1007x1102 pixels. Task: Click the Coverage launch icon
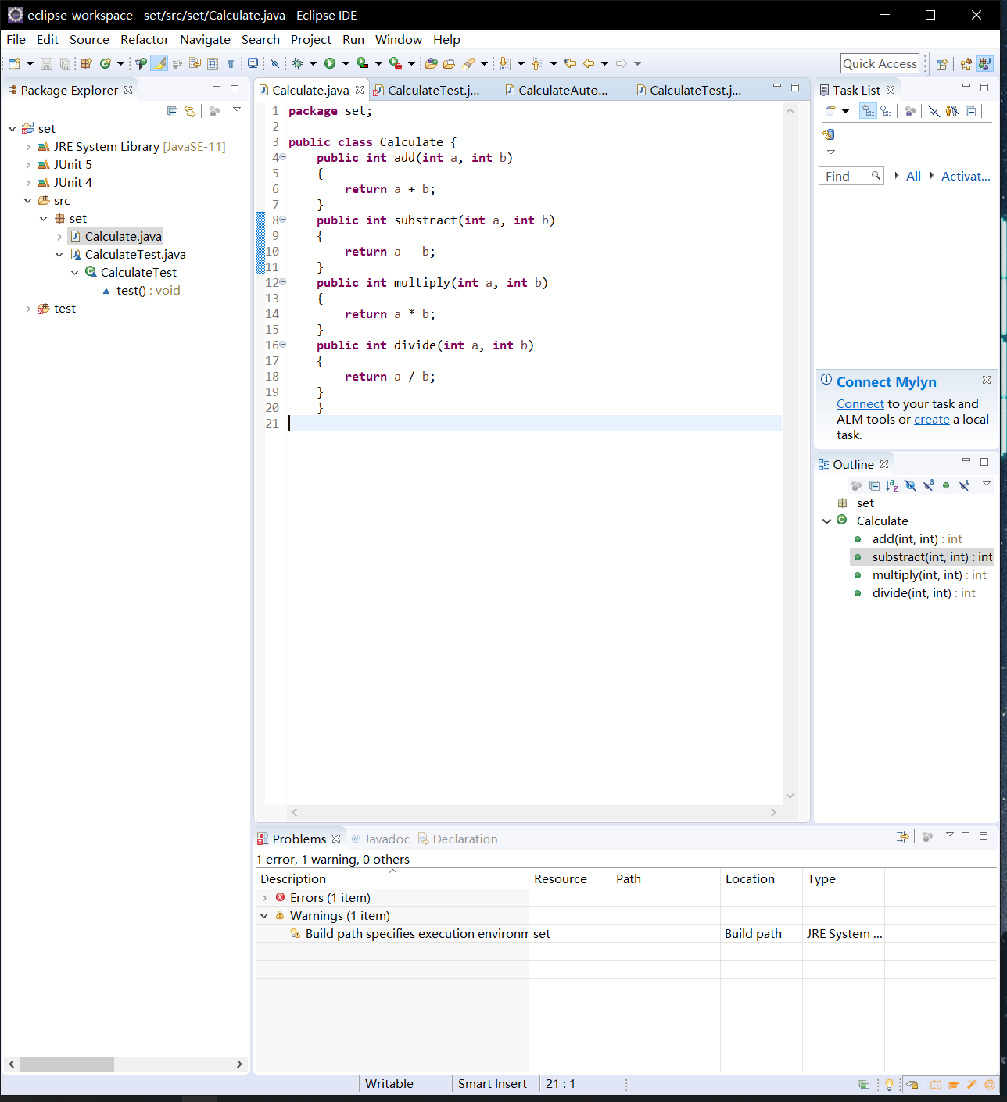click(x=362, y=63)
